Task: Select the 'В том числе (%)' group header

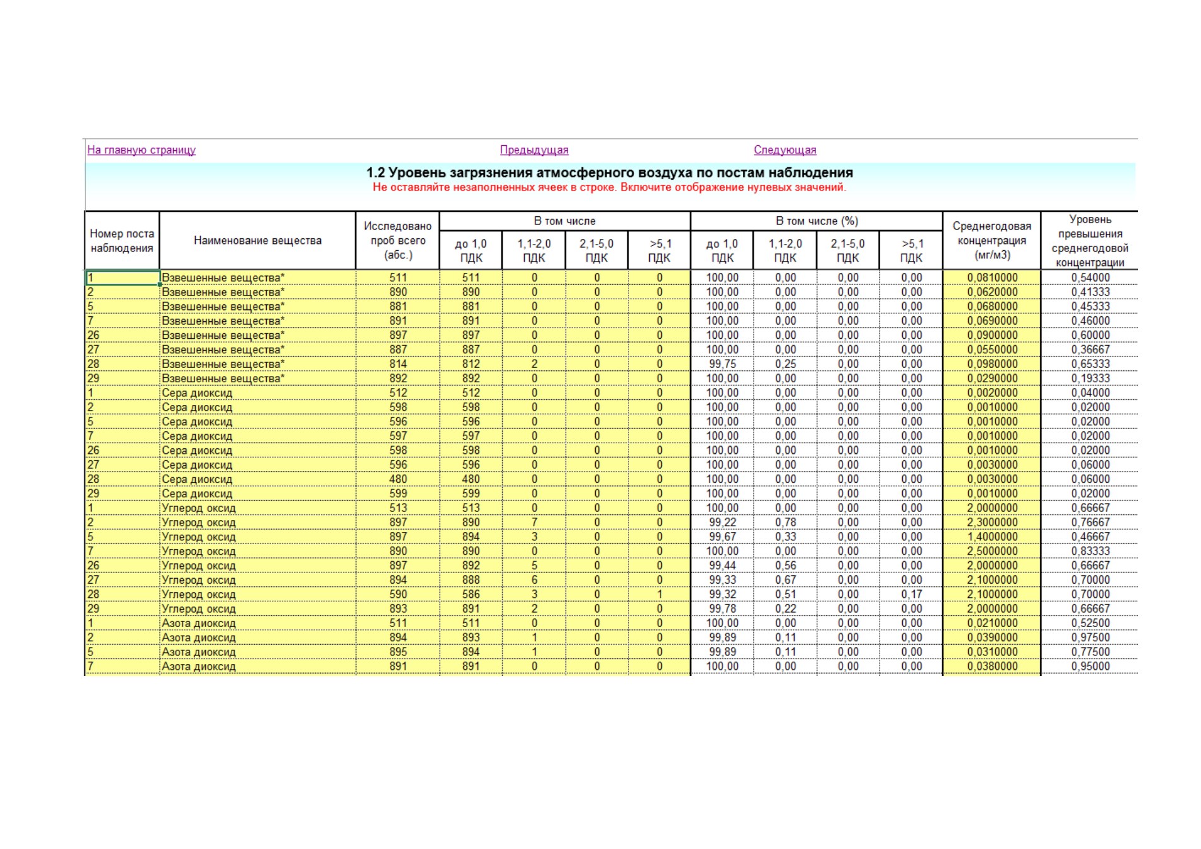Action: (x=816, y=221)
